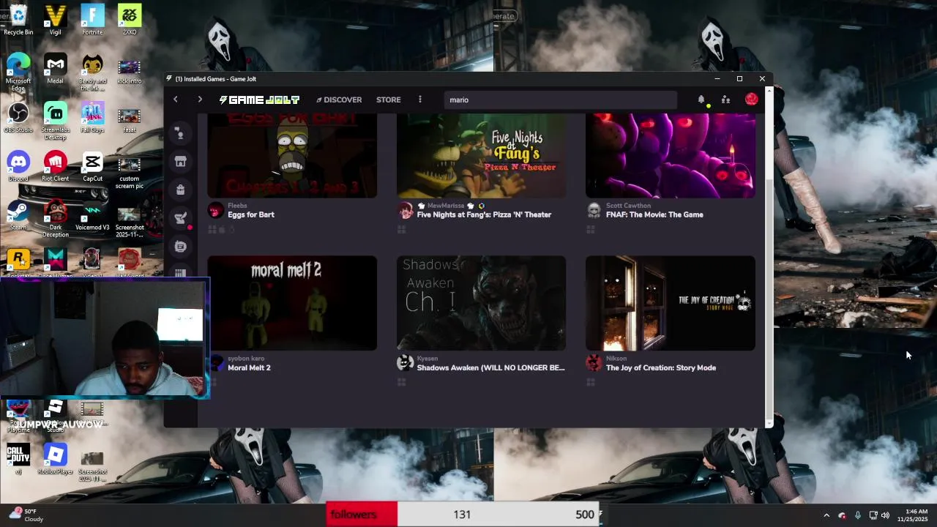The height and width of the screenshot is (527, 937).
Task: Open the FNAF: The Movie game thumbnail
Action: click(x=670, y=155)
